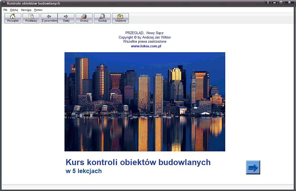Expand the Nawiguj menu
The image size is (296, 191).
[26, 10]
